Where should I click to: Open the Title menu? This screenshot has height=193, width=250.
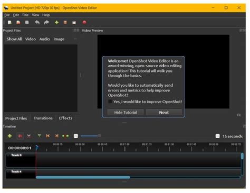[25, 15]
